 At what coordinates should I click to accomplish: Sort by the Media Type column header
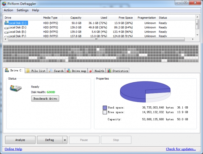(x=52, y=18)
